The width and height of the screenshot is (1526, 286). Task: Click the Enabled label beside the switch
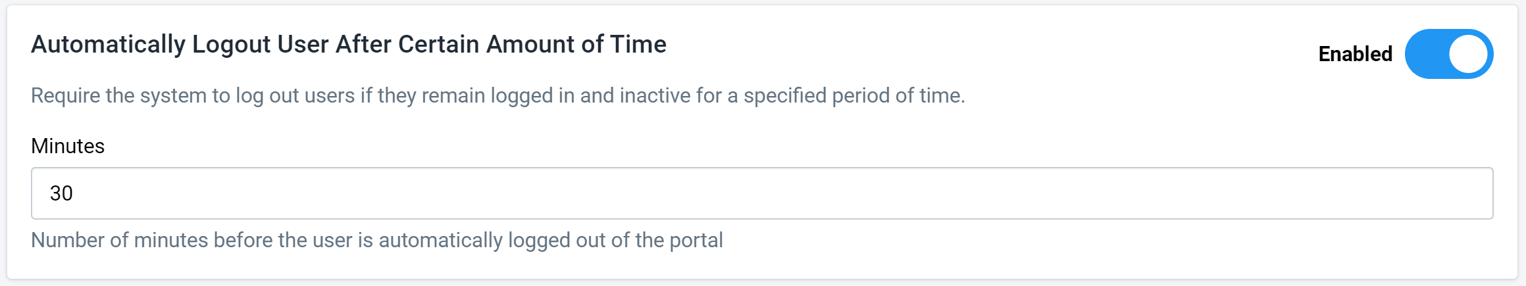tap(1355, 54)
